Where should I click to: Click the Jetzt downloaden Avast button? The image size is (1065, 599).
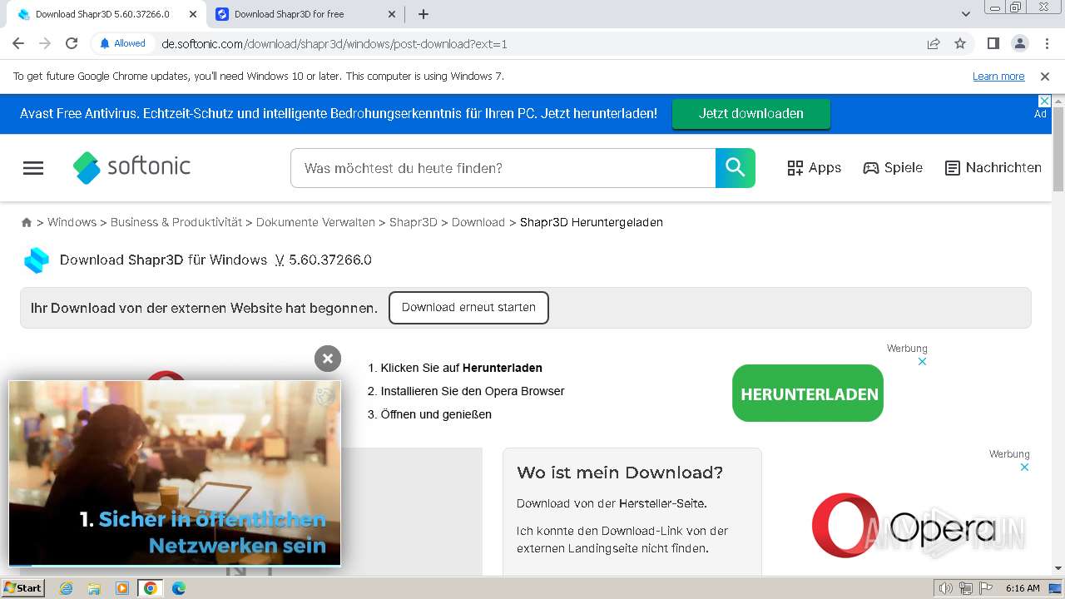(x=751, y=114)
